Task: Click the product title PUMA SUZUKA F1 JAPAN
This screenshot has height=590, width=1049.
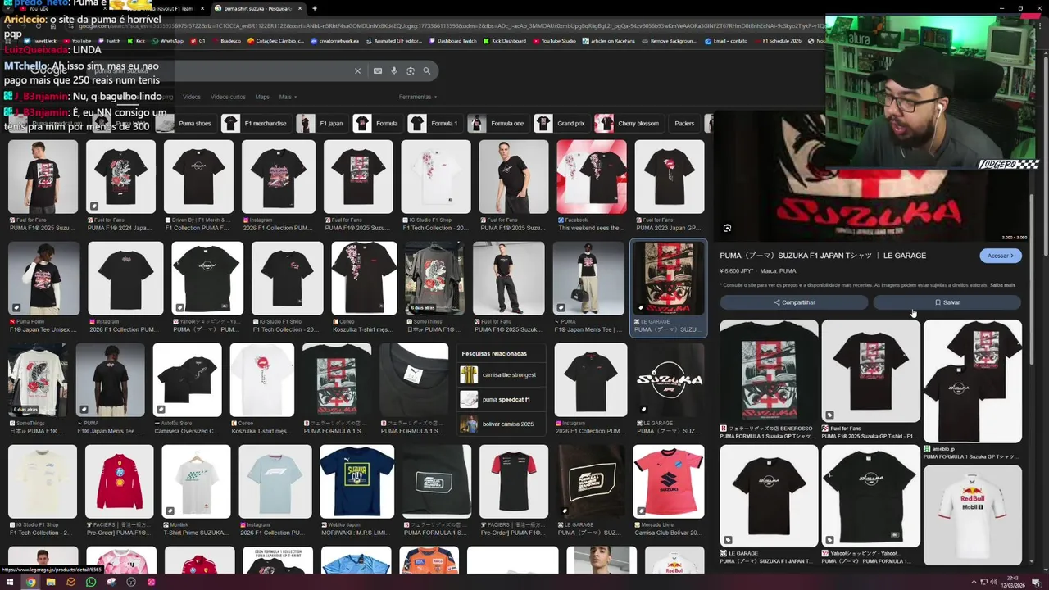Action: [823, 256]
